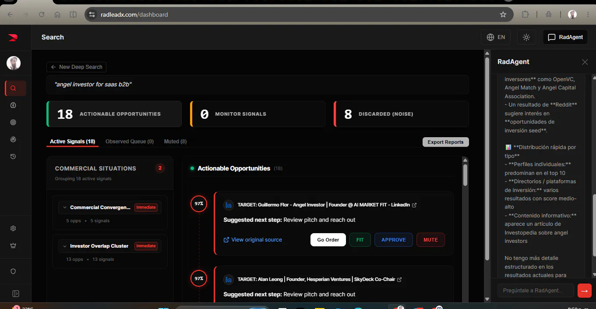Screen dimensions: 596x309
Task: Click the search query field
Action: [257, 84]
